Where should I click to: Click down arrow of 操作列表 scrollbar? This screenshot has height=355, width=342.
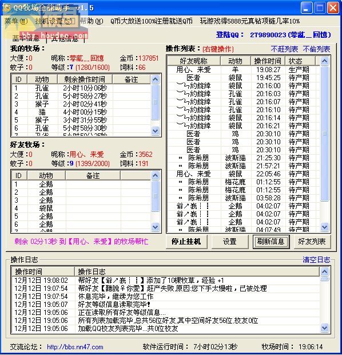coord(325,227)
